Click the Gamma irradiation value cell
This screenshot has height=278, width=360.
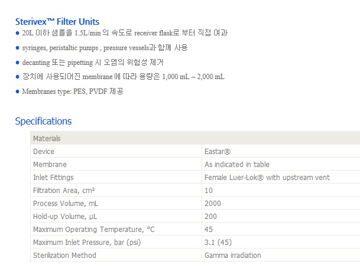[281, 255]
